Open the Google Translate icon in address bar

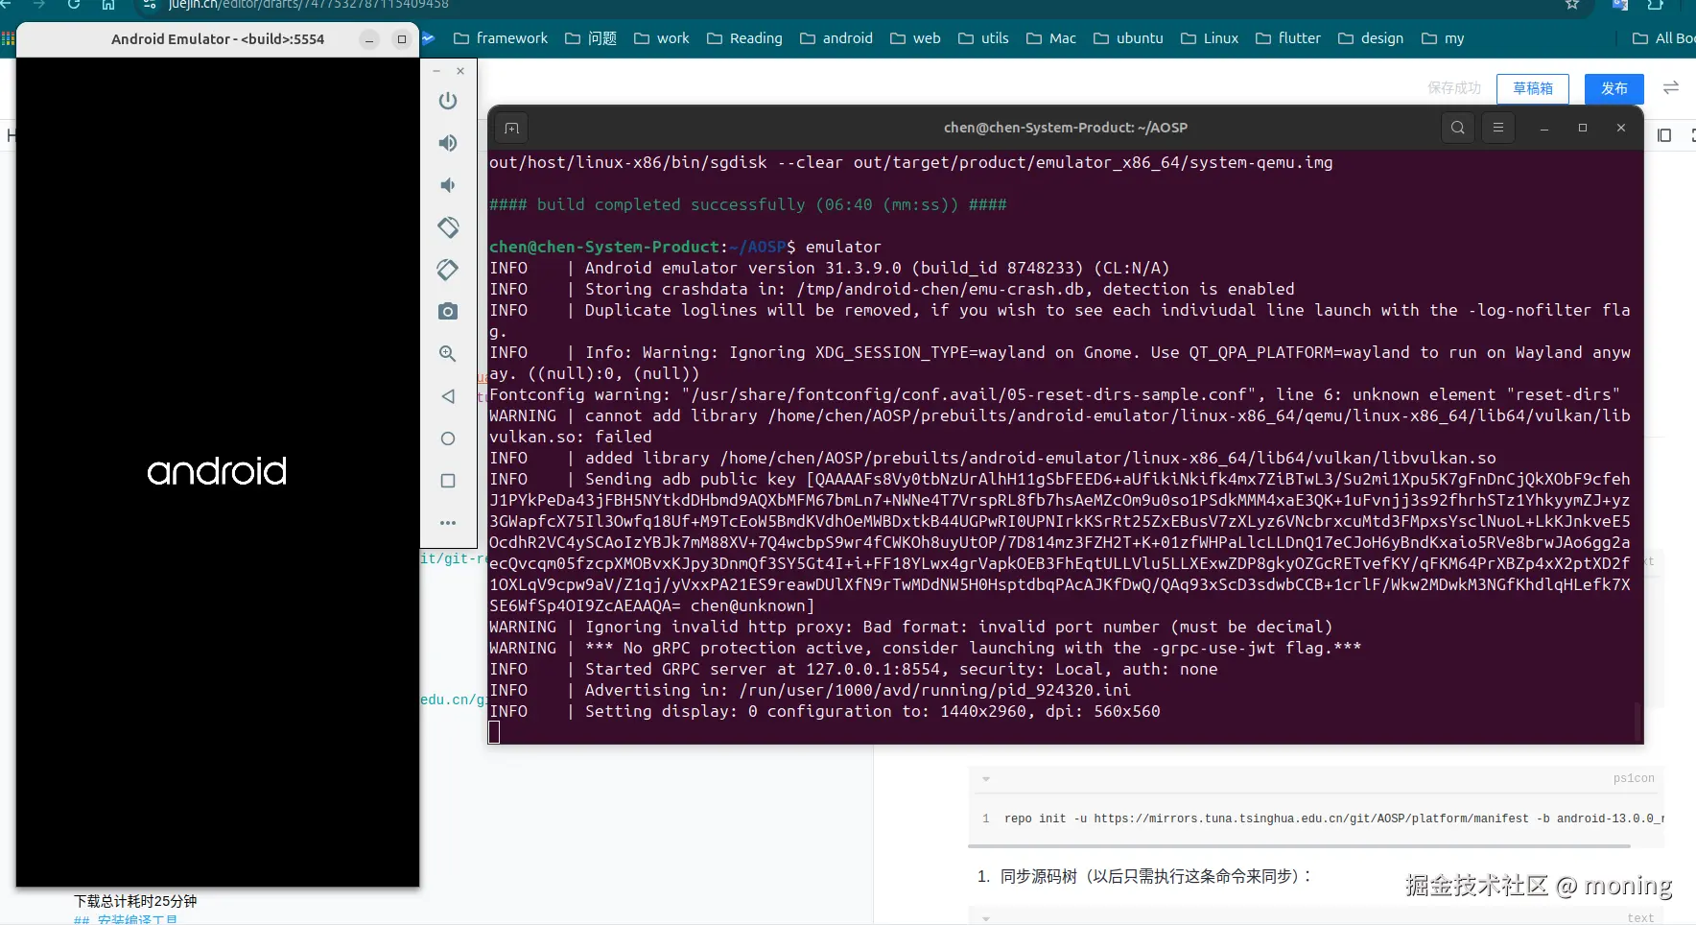point(1620,5)
